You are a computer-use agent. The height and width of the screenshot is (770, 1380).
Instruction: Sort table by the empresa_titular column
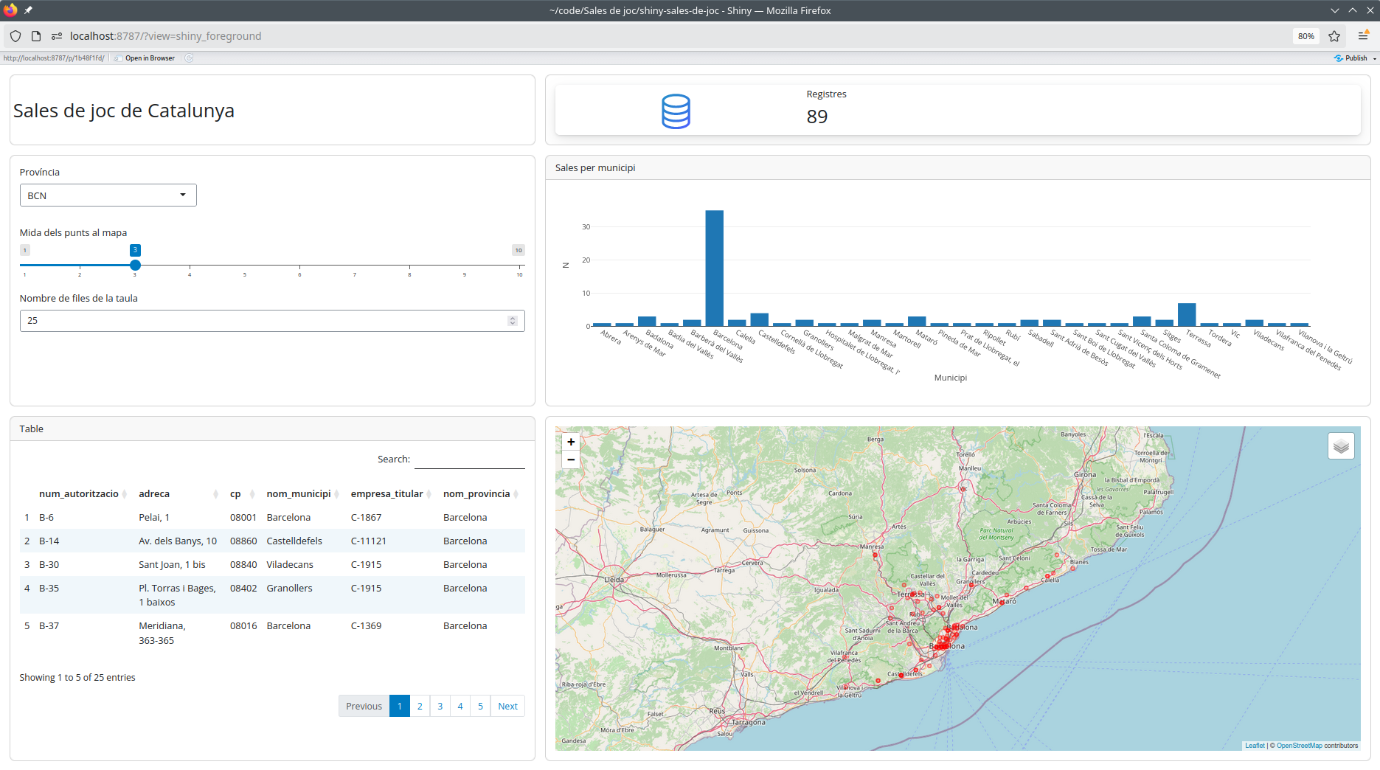click(x=387, y=494)
